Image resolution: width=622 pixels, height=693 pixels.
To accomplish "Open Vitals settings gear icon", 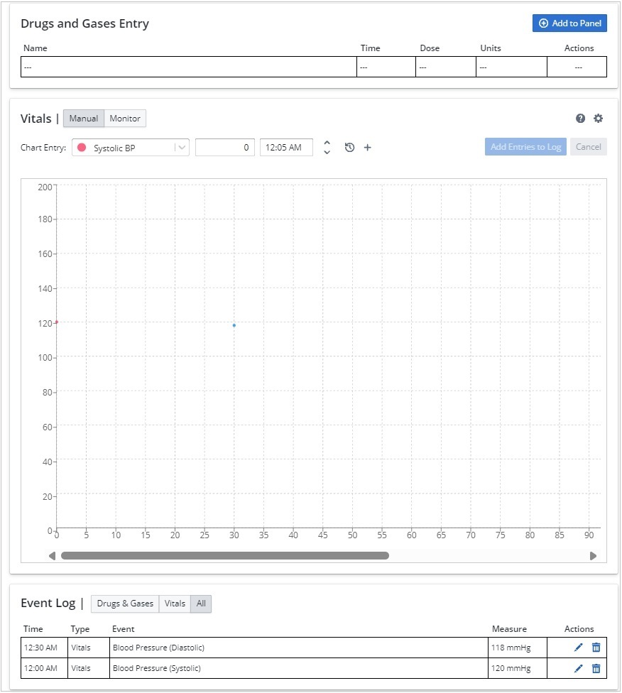I will [x=598, y=119].
